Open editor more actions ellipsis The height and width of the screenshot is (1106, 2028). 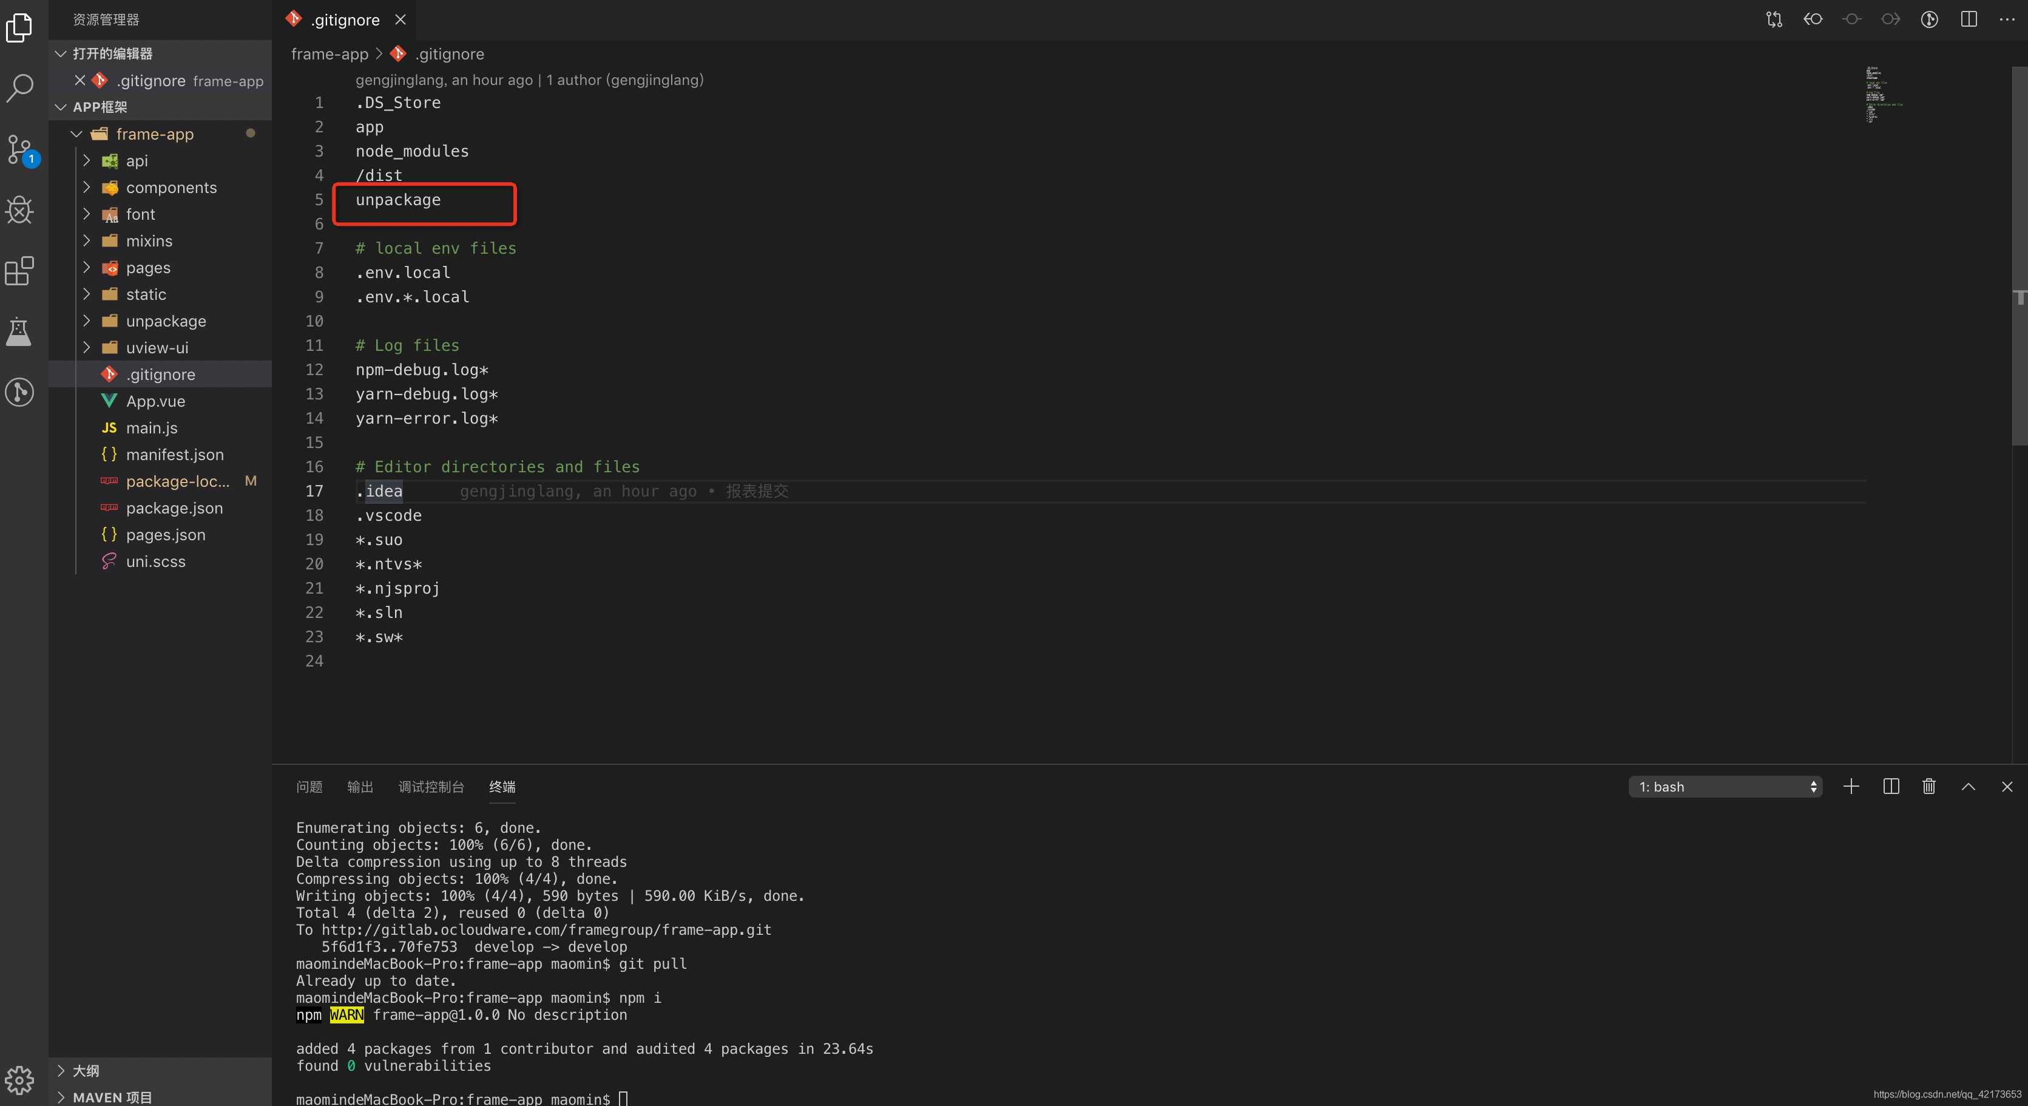(x=2007, y=19)
